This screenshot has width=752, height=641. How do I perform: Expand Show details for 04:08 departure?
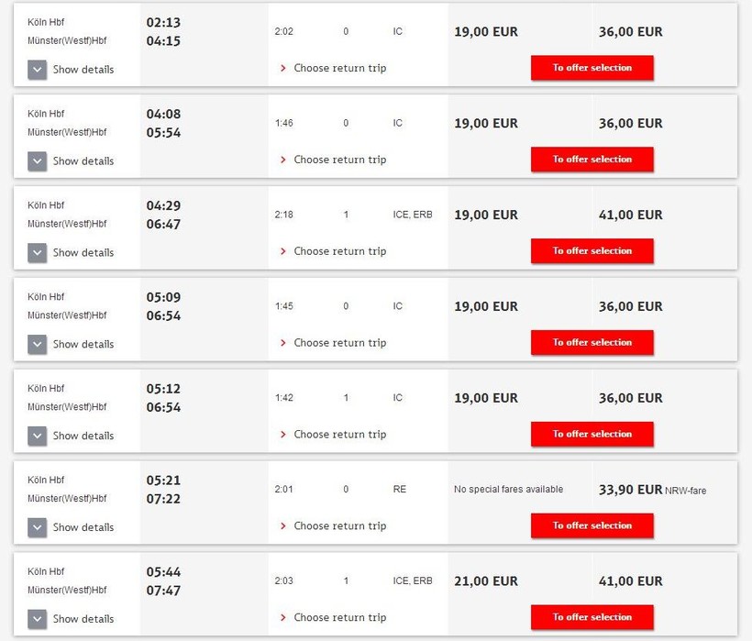click(x=71, y=161)
